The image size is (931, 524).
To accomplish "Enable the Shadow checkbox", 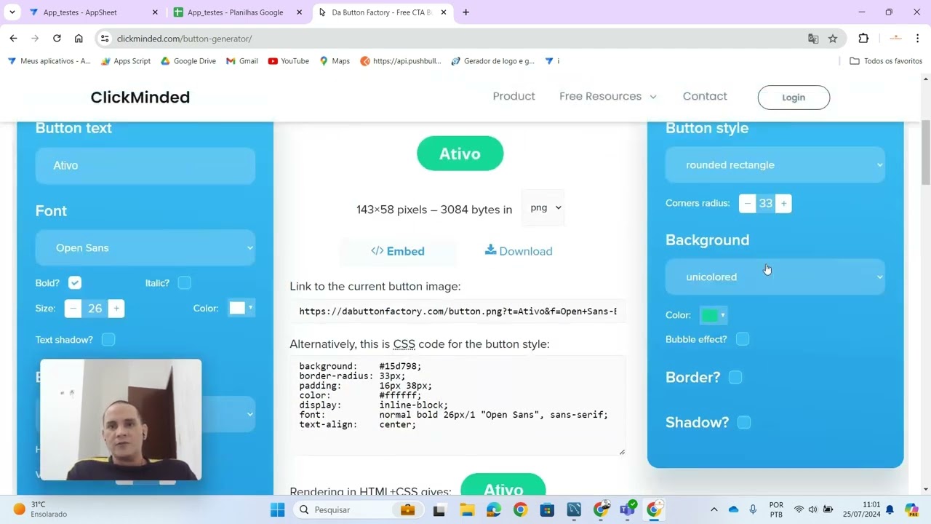I will coord(744,422).
